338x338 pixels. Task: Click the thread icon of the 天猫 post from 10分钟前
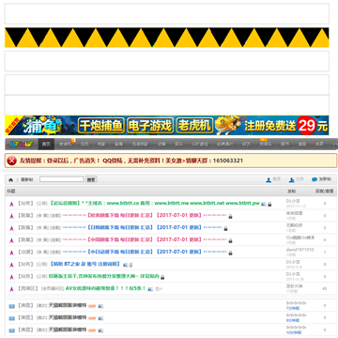pyautogui.click(x=11, y=330)
